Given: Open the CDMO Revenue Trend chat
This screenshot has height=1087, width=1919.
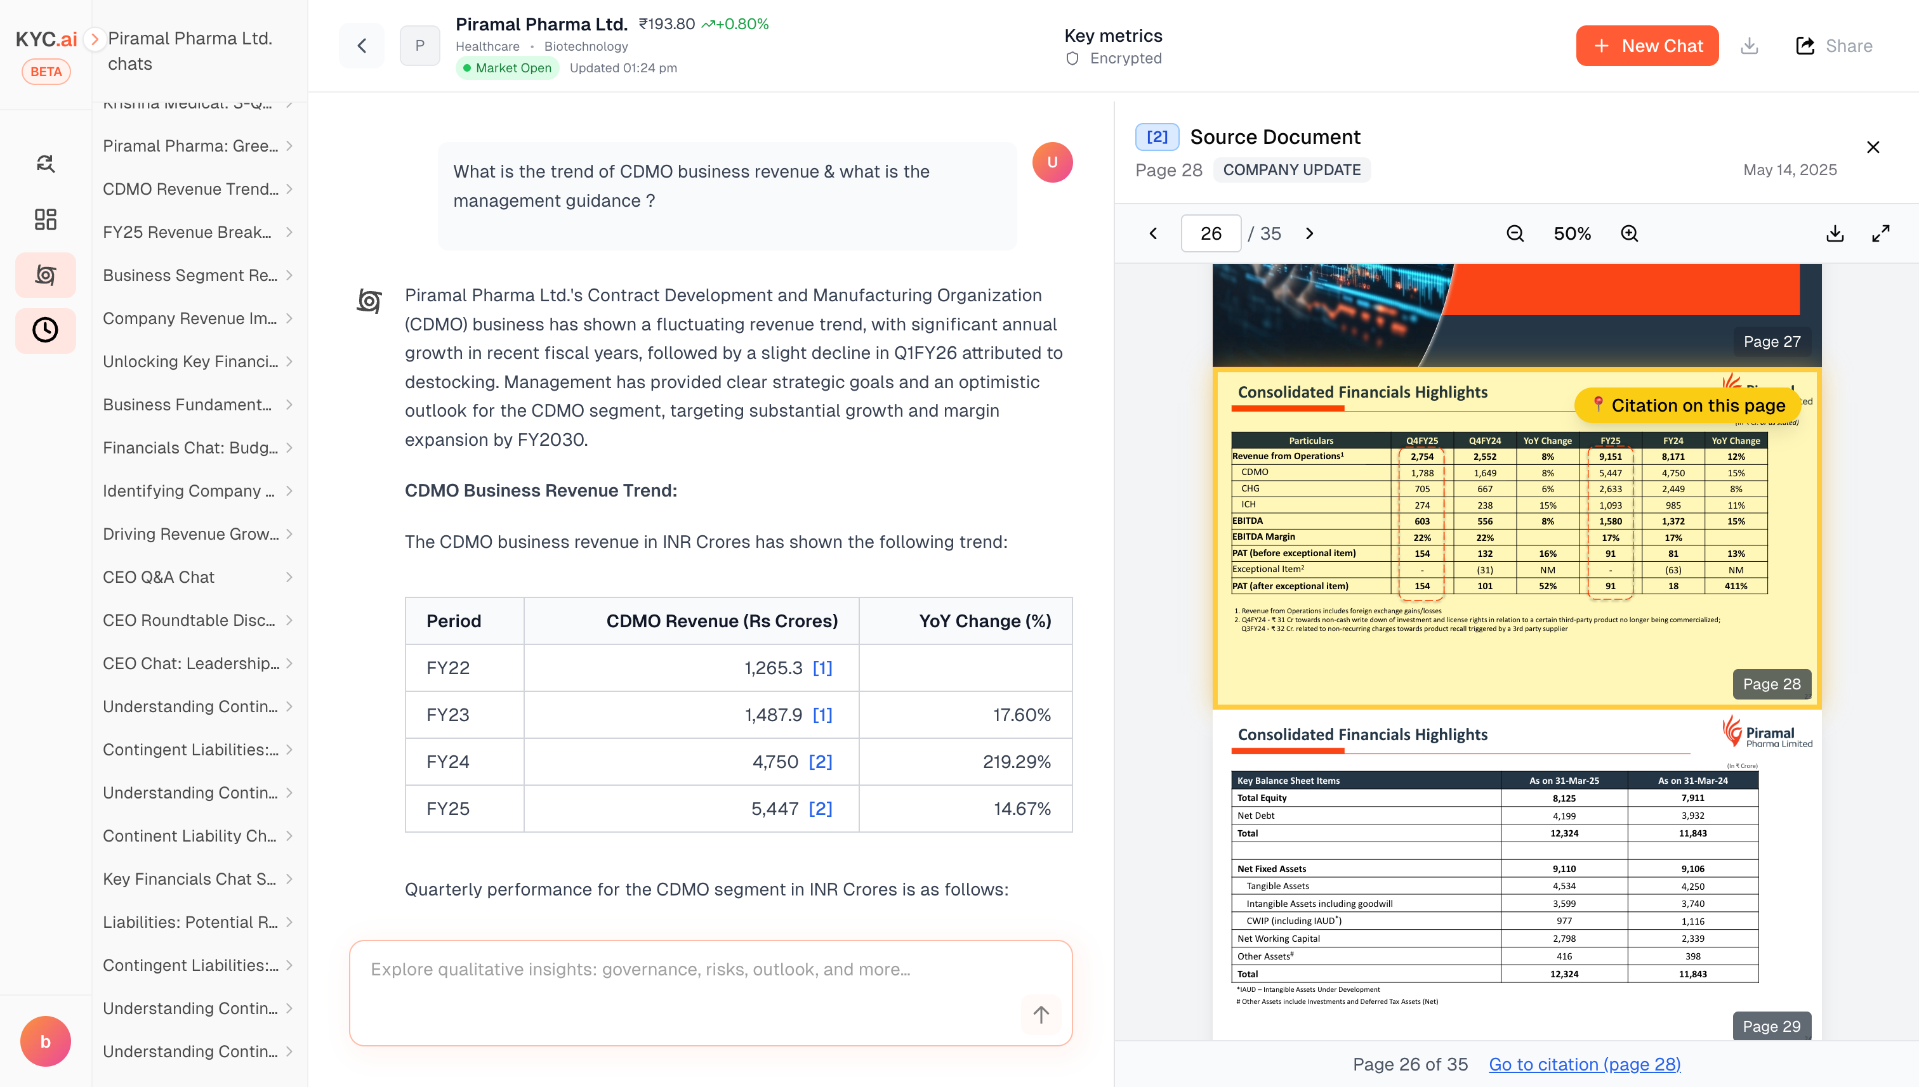Looking at the screenshot, I should tap(189, 189).
